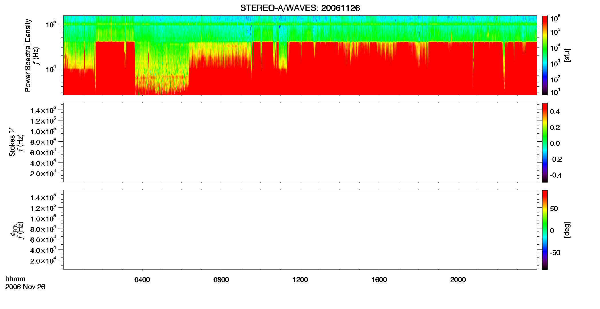The width and height of the screenshot is (600, 309).
Task: Click the 8.0×10^4 tick in phi RTN panel
Action: pos(43,229)
